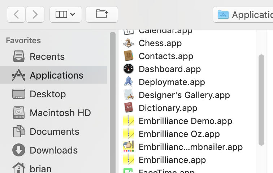Image resolution: width=273 pixels, height=173 pixels.
Task: Select the Designer's Gallery.app icon
Action: (129, 95)
